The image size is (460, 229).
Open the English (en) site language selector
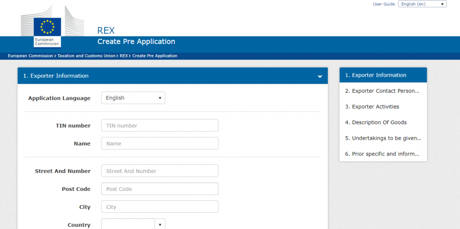coord(422,4)
